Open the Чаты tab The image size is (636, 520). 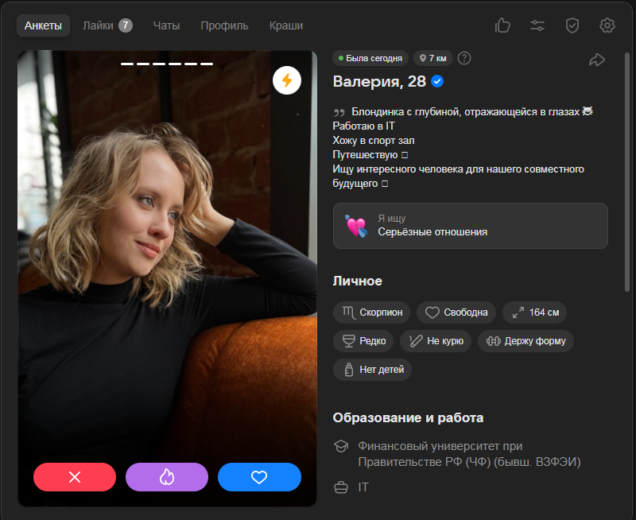[166, 25]
